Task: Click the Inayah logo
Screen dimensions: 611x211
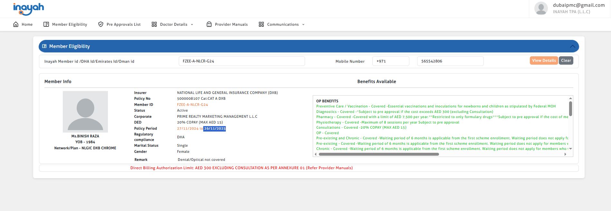Action: pyautogui.click(x=28, y=9)
